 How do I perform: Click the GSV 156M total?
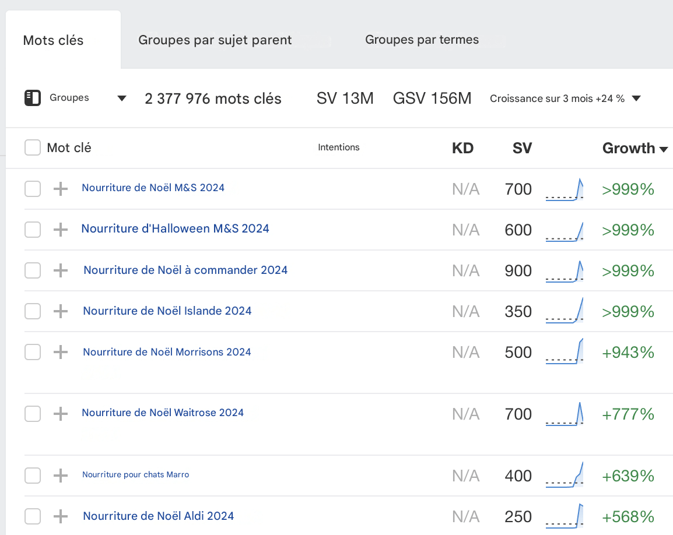(432, 98)
